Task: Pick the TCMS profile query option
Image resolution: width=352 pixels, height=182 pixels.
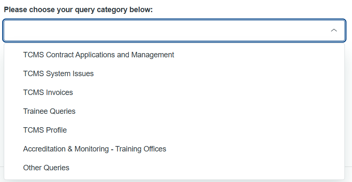Action: (x=45, y=130)
